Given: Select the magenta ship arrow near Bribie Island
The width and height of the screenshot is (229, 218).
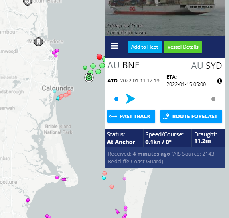Looking at the screenshot, I should click(x=63, y=179).
